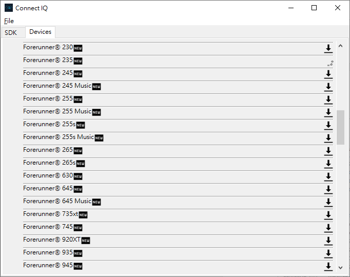Click the Forerunner 235 loading spinner
The height and width of the screenshot is (277, 350).
click(x=330, y=63)
